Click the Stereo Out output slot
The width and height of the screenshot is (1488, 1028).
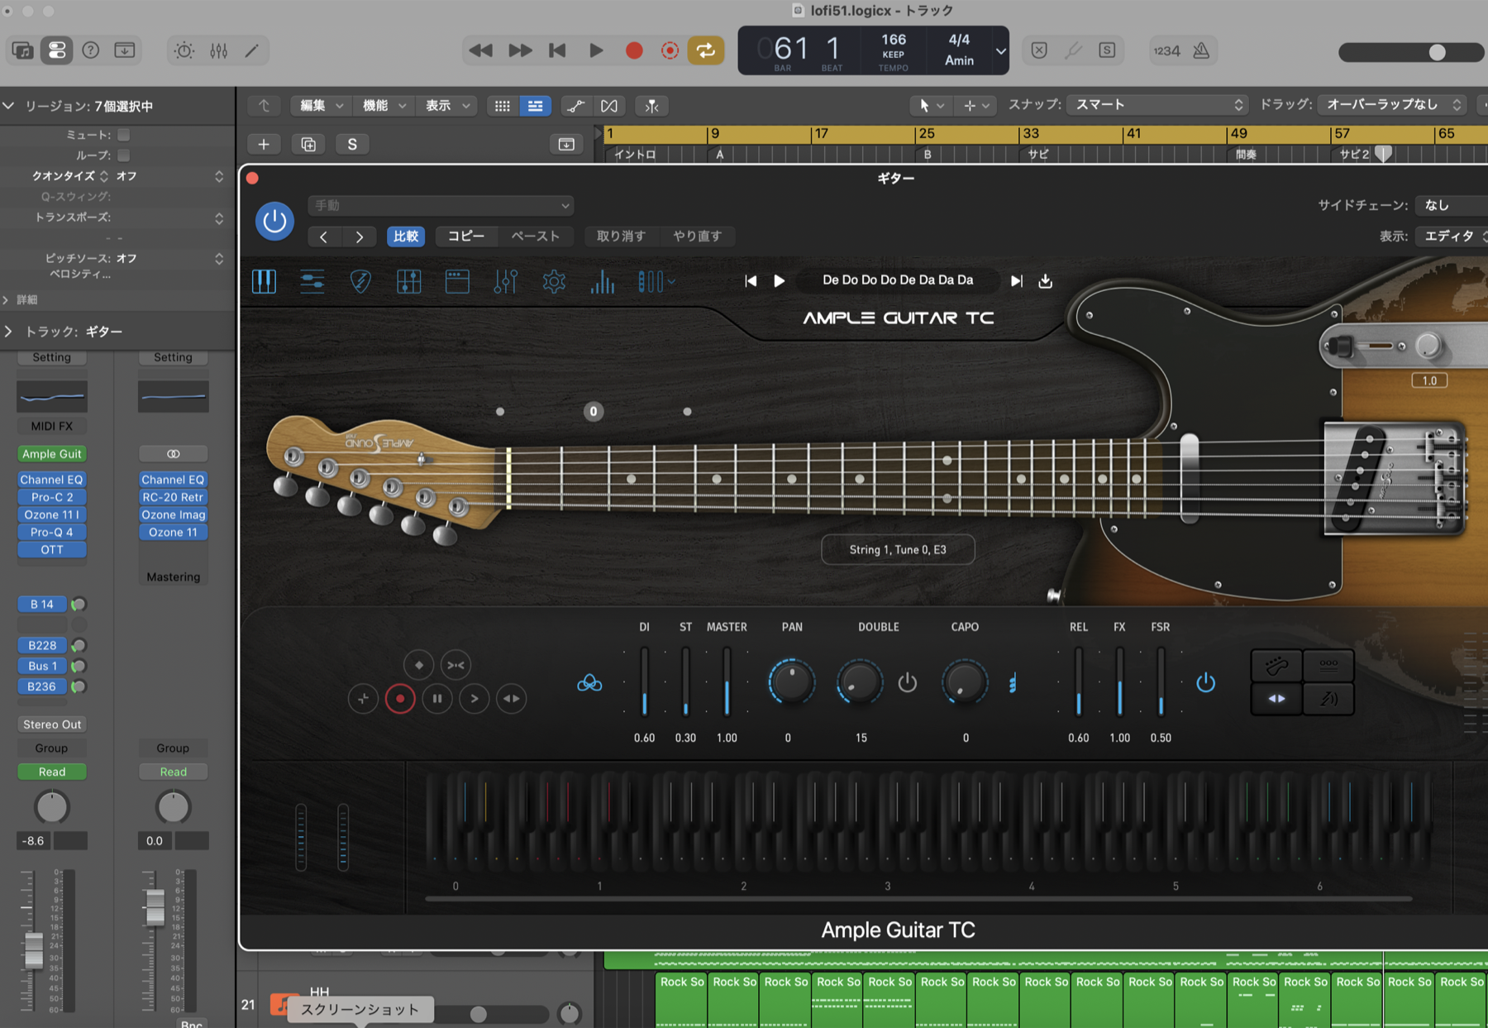52,724
